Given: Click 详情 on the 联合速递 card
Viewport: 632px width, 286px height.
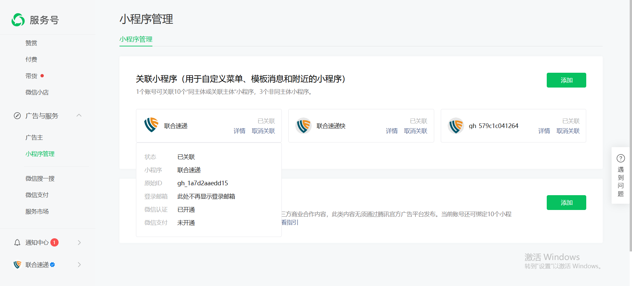Looking at the screenshot, I should coord(239,131).
